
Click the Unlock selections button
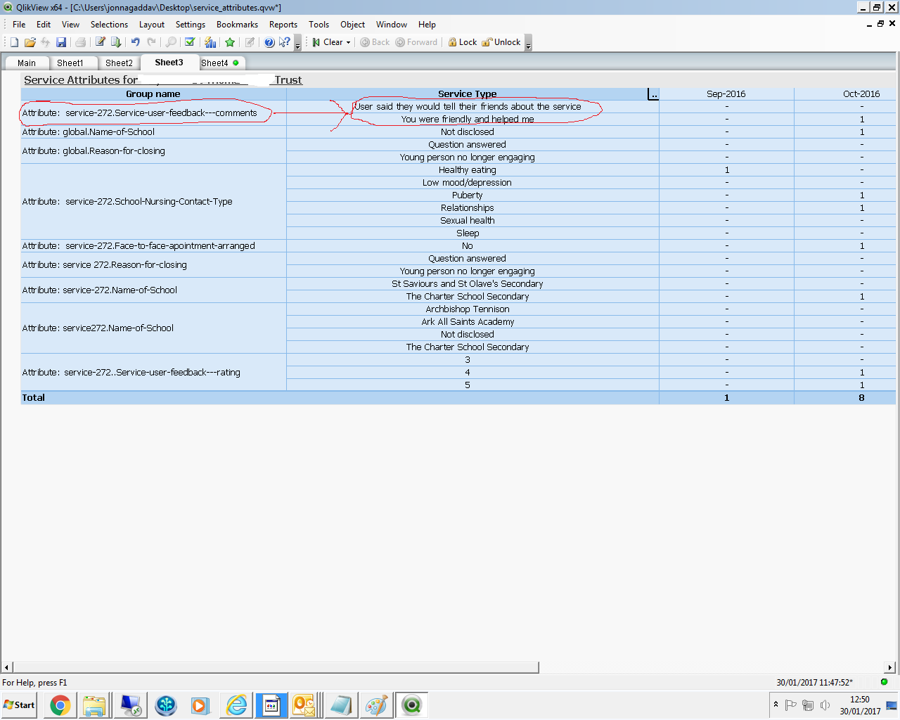(501, 42)
